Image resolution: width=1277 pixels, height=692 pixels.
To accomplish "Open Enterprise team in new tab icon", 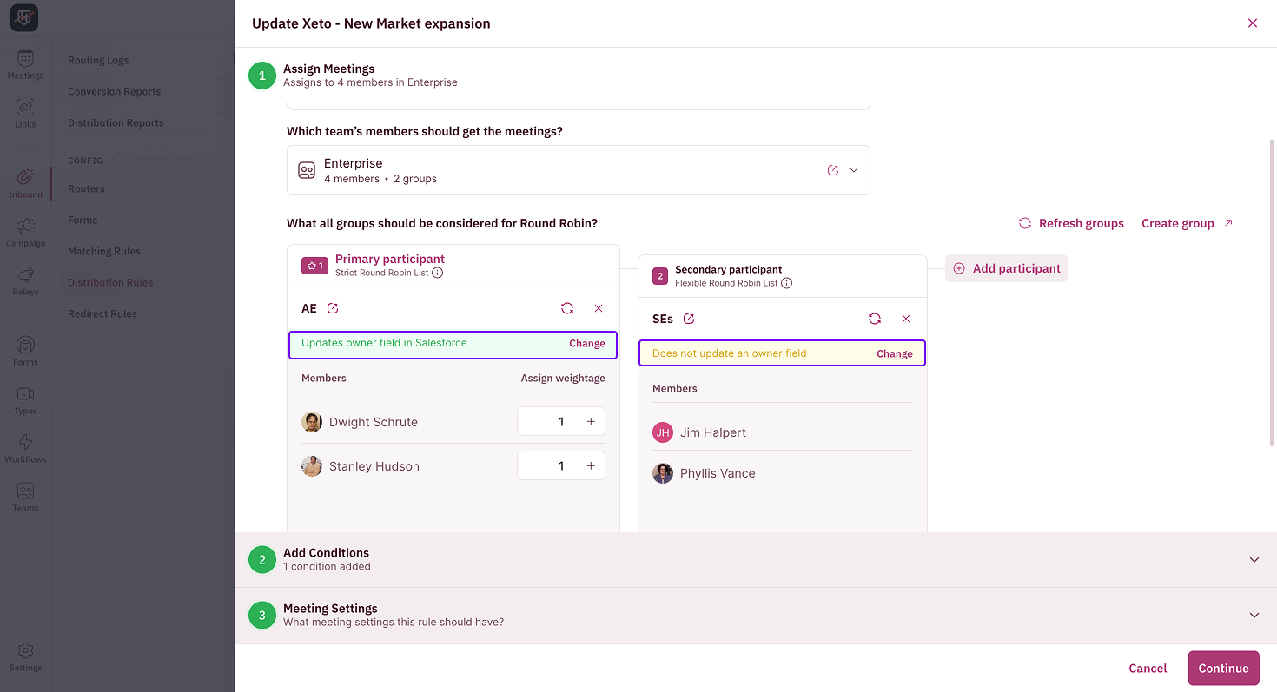I will [833, 170].
